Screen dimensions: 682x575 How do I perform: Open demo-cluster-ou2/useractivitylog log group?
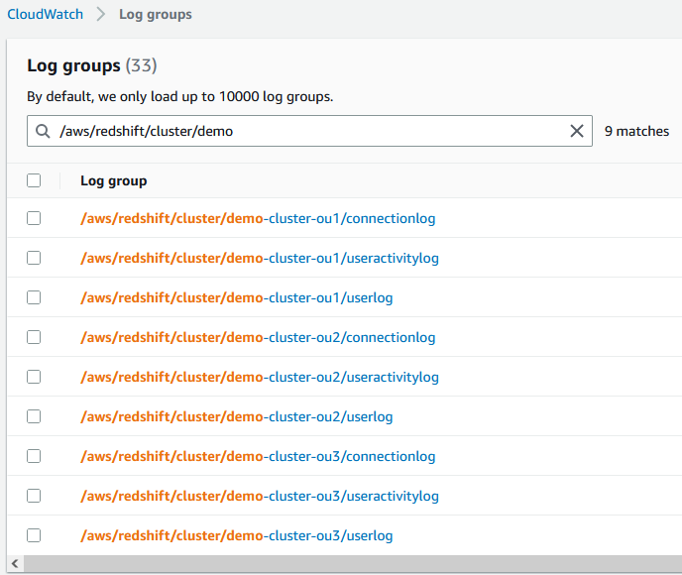(260, 377)
